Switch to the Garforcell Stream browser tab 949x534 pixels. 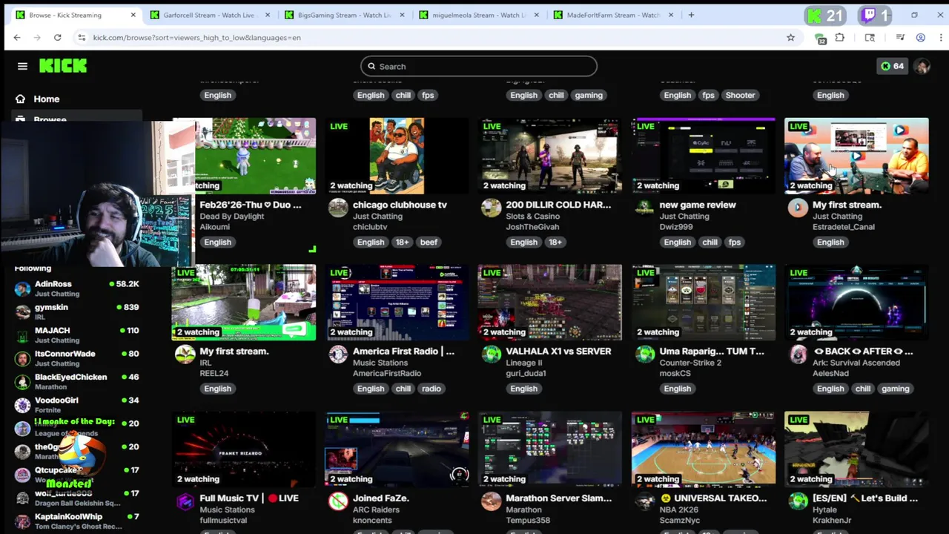click(208, 15)
